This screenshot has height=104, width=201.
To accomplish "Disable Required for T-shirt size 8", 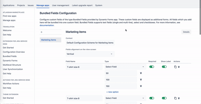I will 152,98.
